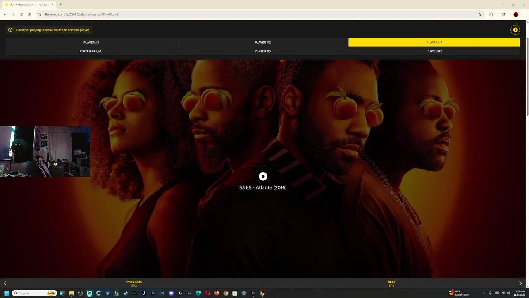Bookmark this page with the star
The width and height of the screenshot is (529, 298).
[x=479, y=14]
